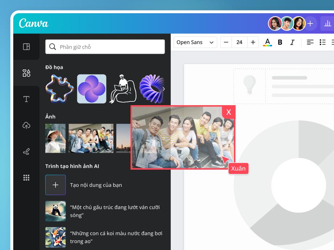Screen dimensions: 334x250
Task: Toggle bulleted list
Action: pos(322,42)
